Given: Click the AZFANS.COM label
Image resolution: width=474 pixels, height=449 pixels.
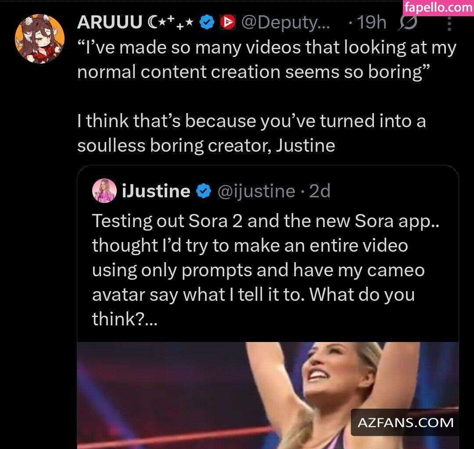Looking at the screenshot, I should (x=405, y=423).
